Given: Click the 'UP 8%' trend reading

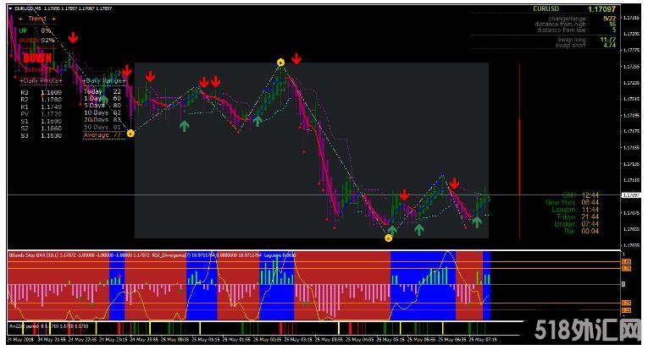Looking at the screenshot, I should coord(35,30).
